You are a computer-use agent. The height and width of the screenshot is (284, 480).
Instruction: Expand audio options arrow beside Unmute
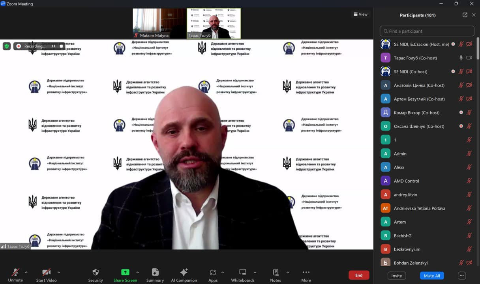[x=26, y=272]
